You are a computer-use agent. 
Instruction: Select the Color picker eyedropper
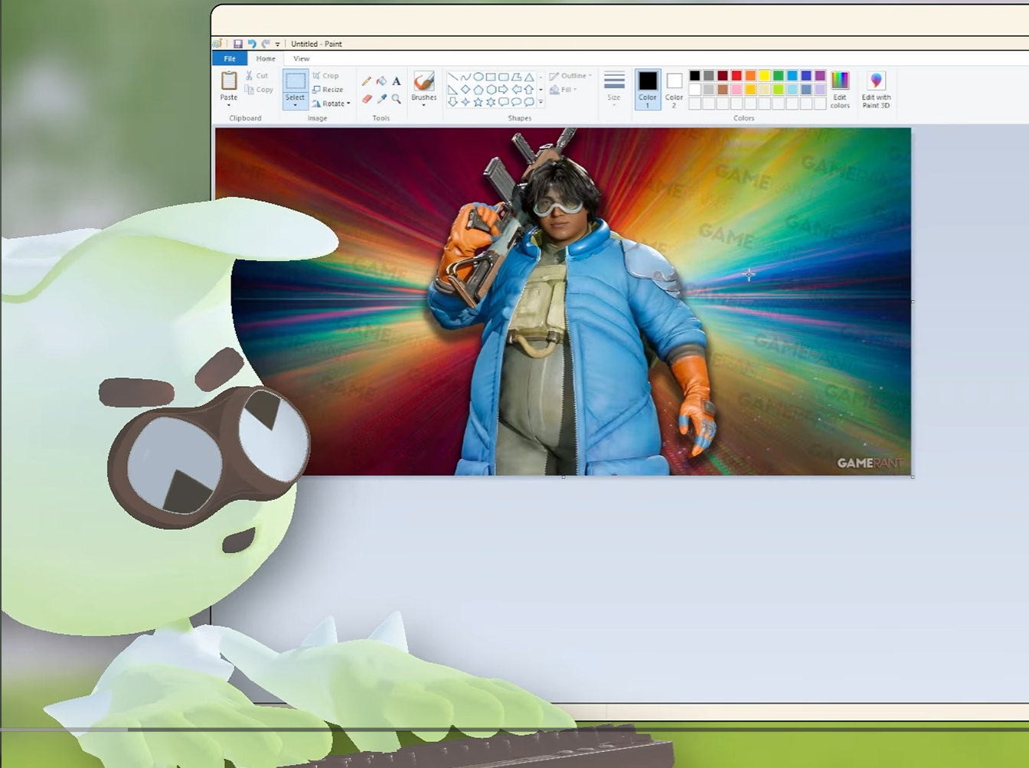coord(381,99)
